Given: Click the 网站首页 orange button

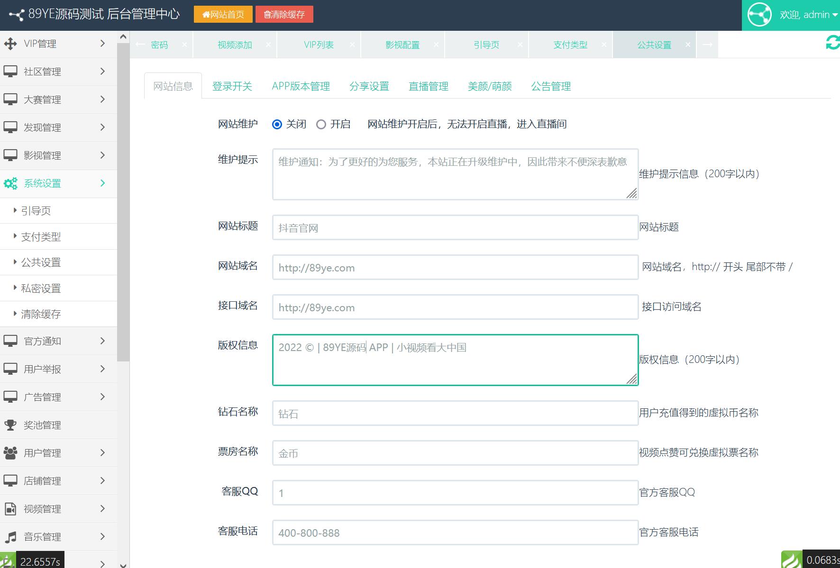Looking at the screenshot, I should (223, 15).
